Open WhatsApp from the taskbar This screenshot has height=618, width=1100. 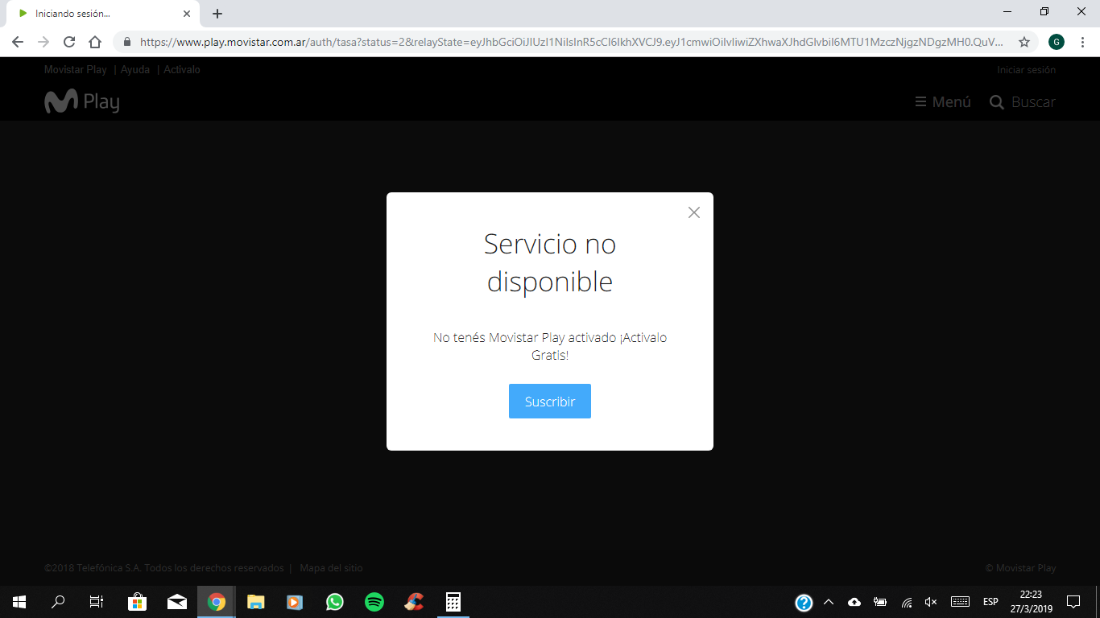tap(335, 602)
